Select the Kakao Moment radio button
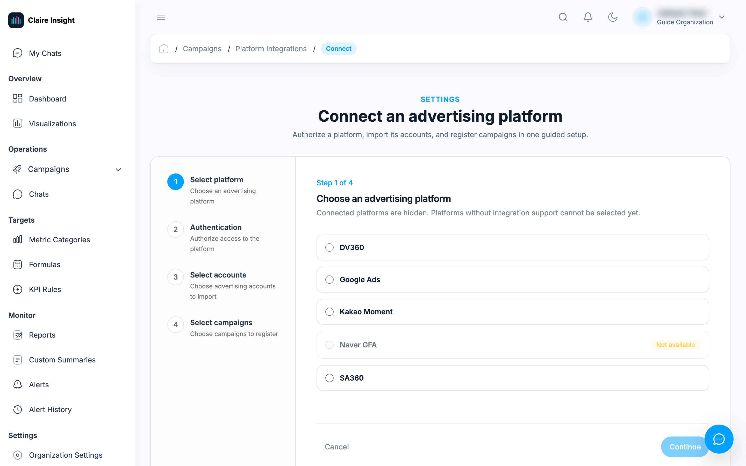This screenshot has height=466, width=746. pyautogui.click(x=329, y=312)
